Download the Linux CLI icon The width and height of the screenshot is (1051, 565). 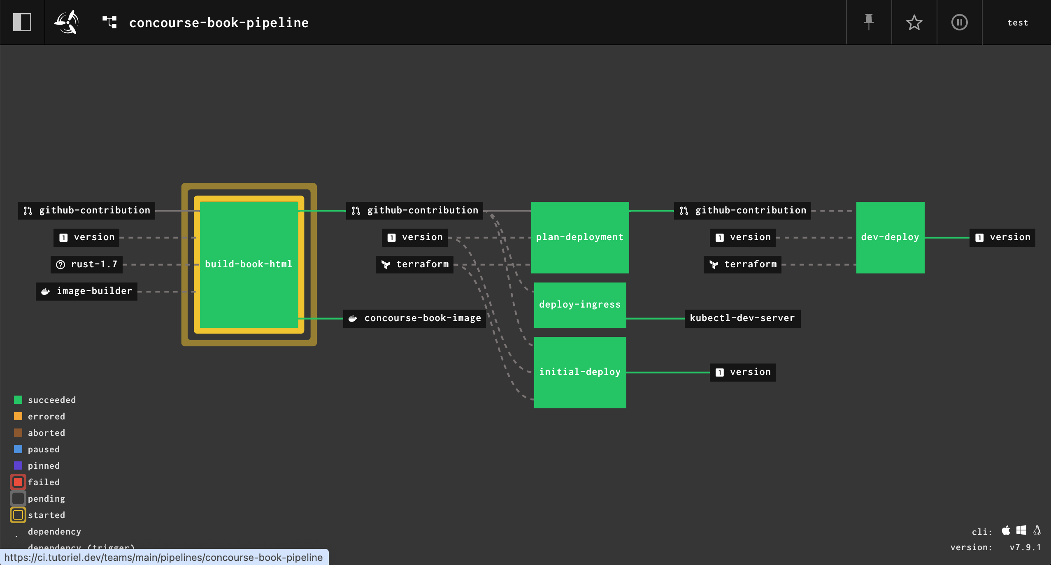[1037, 530]
